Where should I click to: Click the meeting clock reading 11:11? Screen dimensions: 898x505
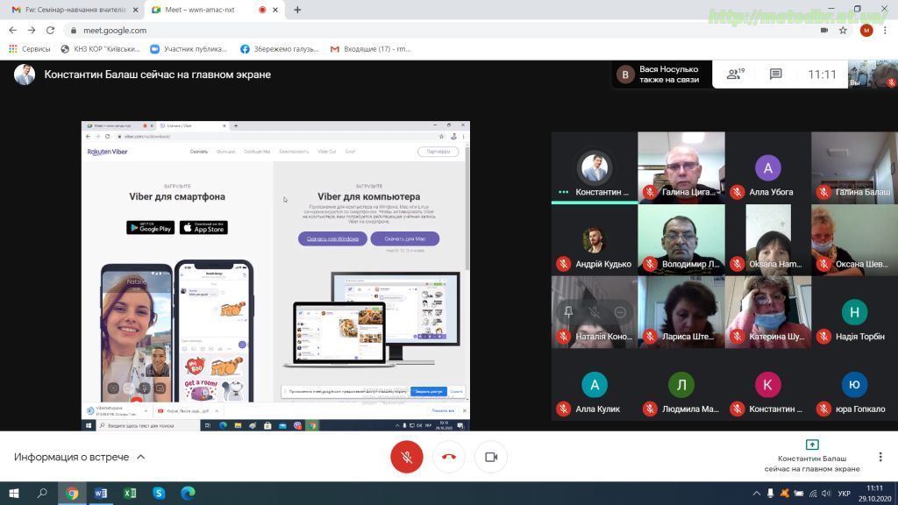822,75
